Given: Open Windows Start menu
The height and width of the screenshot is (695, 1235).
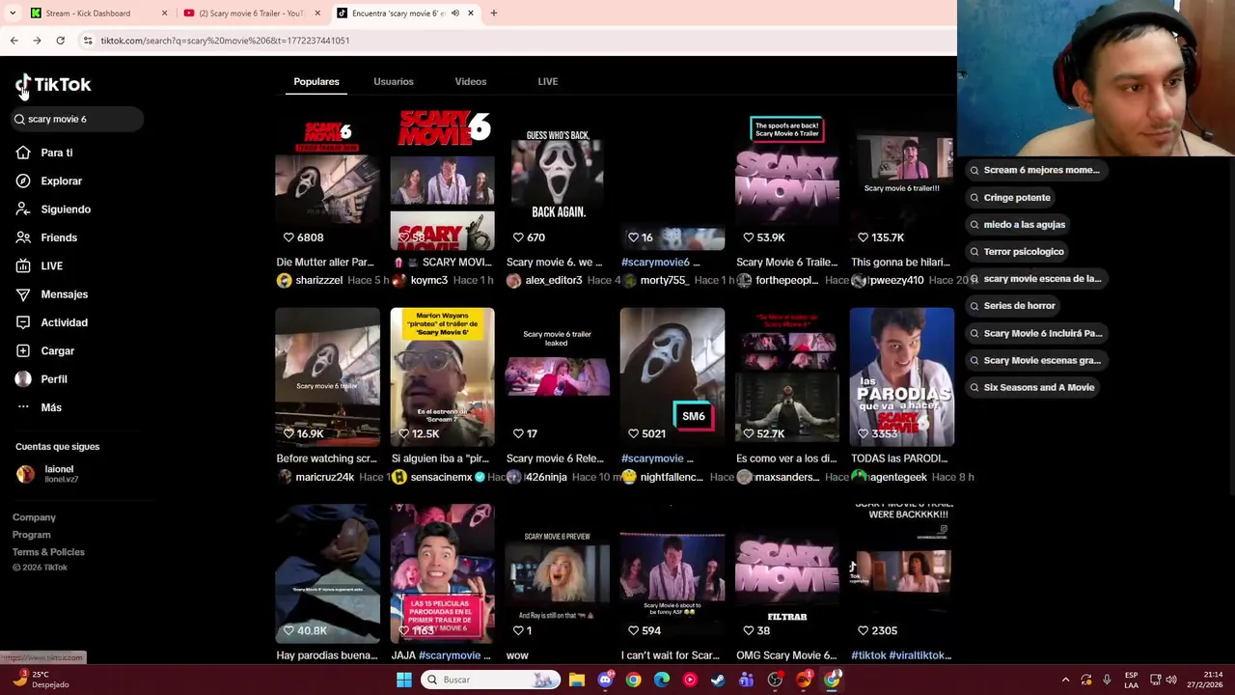Looking at the screenshot, I should point(403,680).
